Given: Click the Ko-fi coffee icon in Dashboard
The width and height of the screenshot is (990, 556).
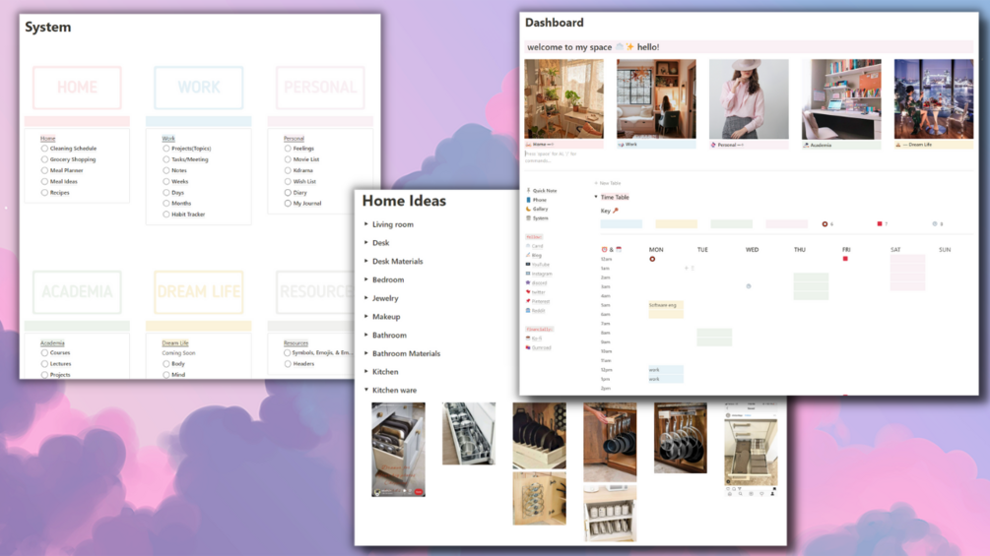Looking at the screenshot, I should point(528,339).
